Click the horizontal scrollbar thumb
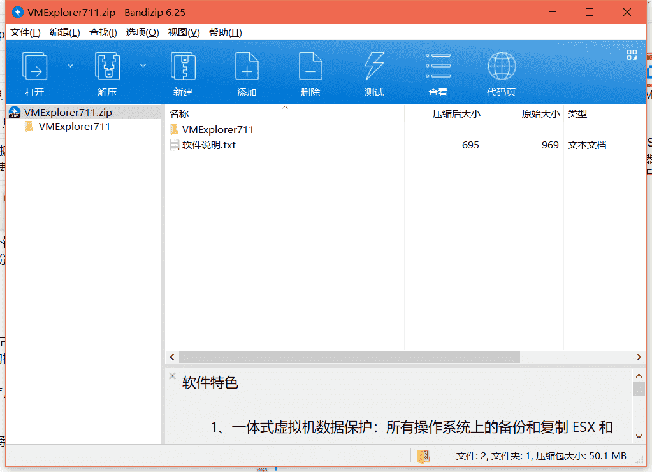The width and height of the screenshot is (652, 472). [349, 357]
